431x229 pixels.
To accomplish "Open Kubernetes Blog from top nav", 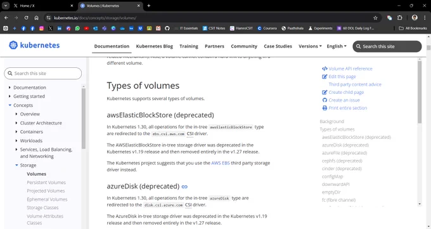I will pyautogui.click(x=155, y=46).
